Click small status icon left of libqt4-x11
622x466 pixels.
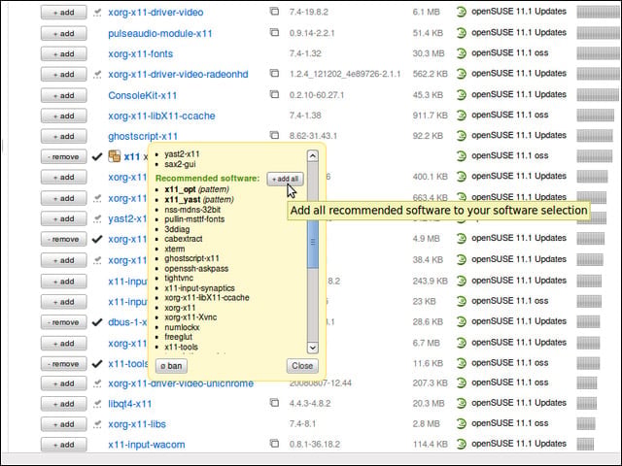(97, 404)
